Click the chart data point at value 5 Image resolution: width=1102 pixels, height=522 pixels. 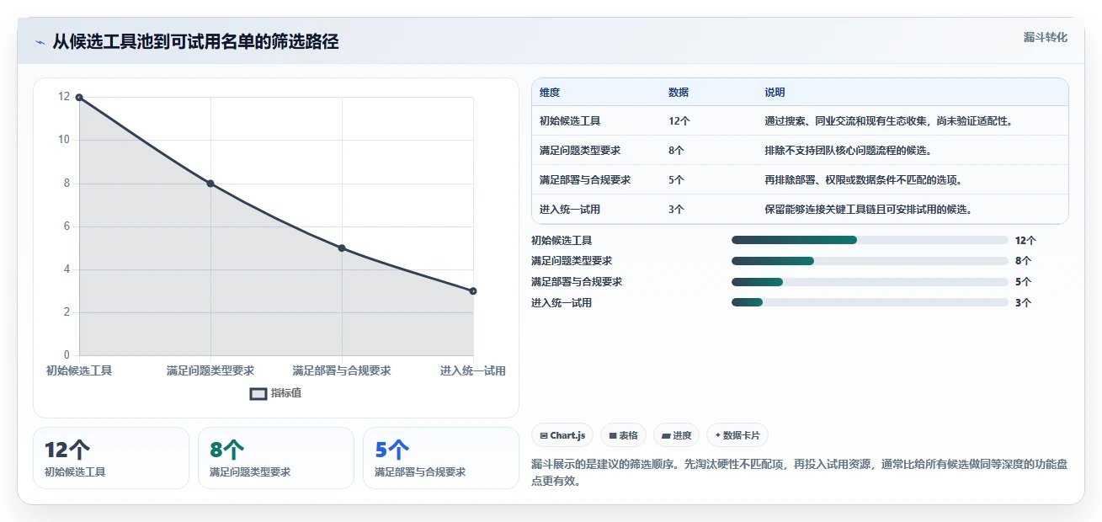(x=342, y=248)
